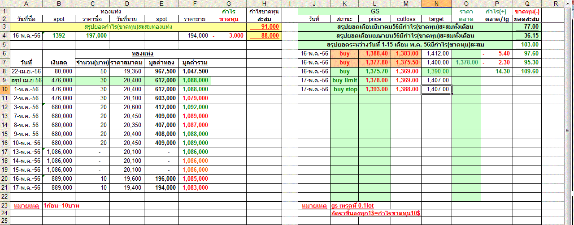This screenshot has width=574, height=225.
Task: Click the 1,400.00 target cell
Action: 436,63
